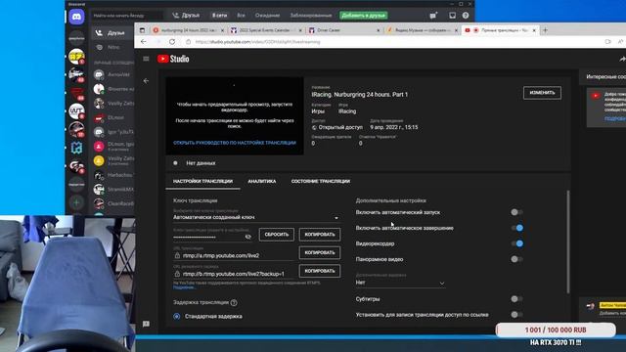Reload the browser page
626x352 pixels.
172,41
